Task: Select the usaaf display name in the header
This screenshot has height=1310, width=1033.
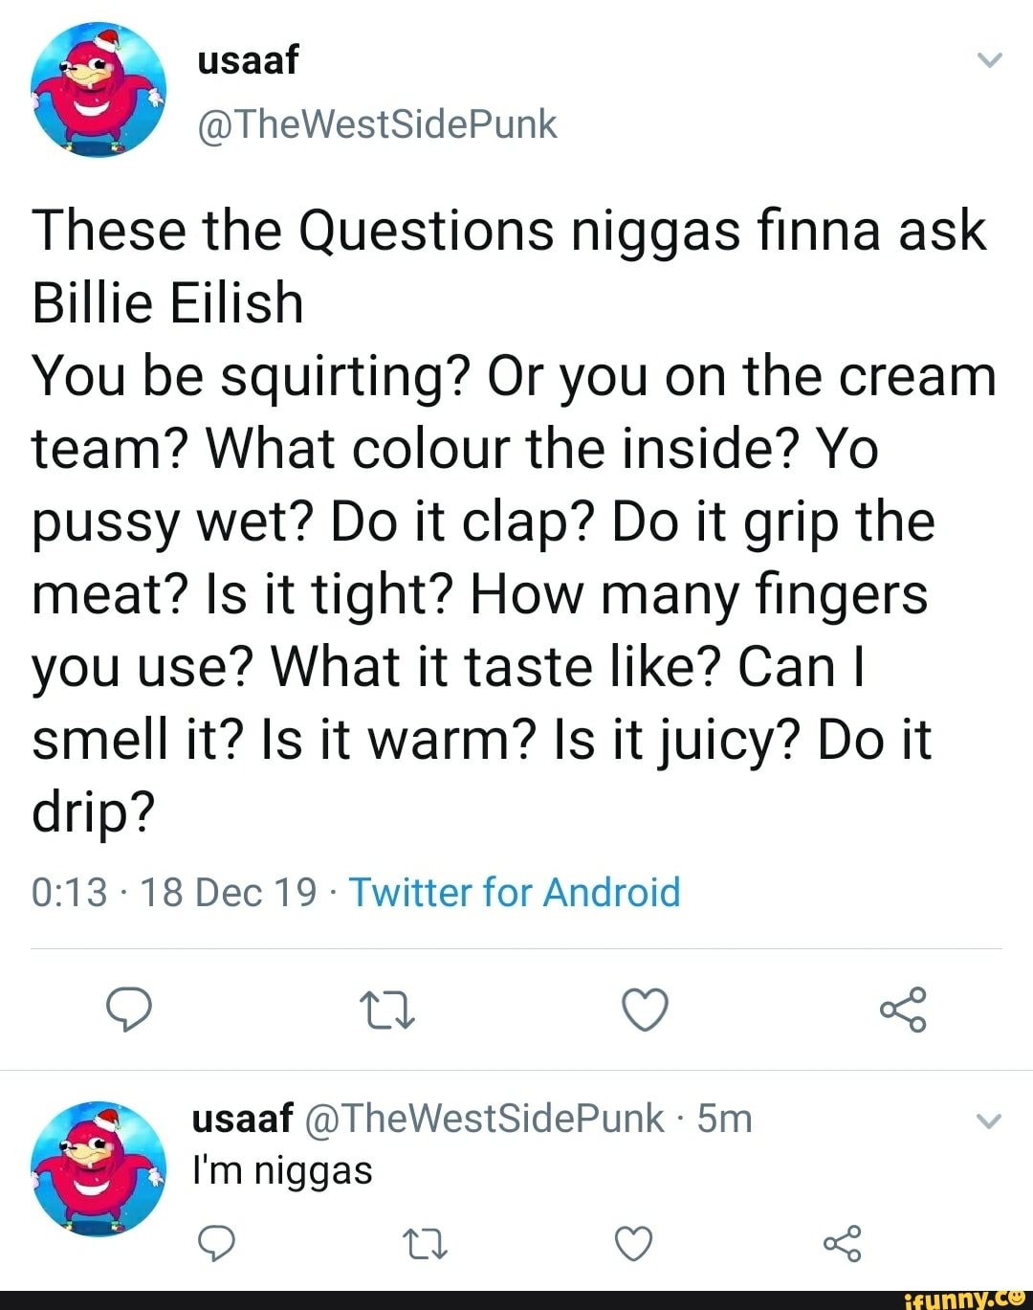Action: (x=248, y=60)
